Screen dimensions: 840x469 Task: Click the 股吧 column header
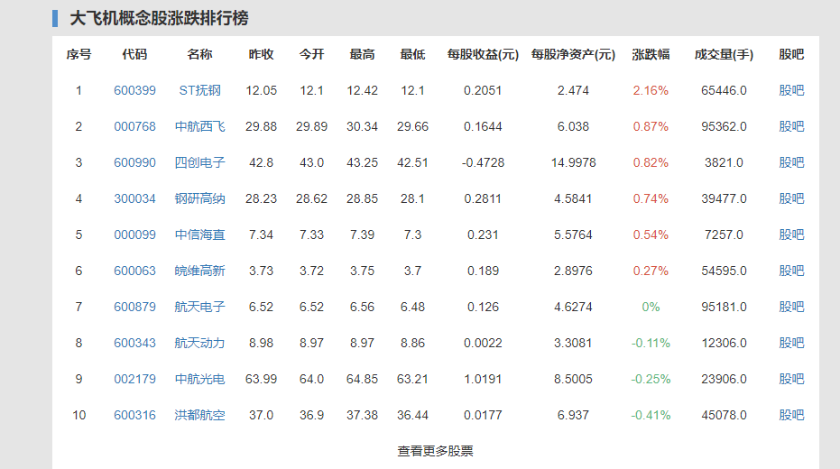coord(791,55)
